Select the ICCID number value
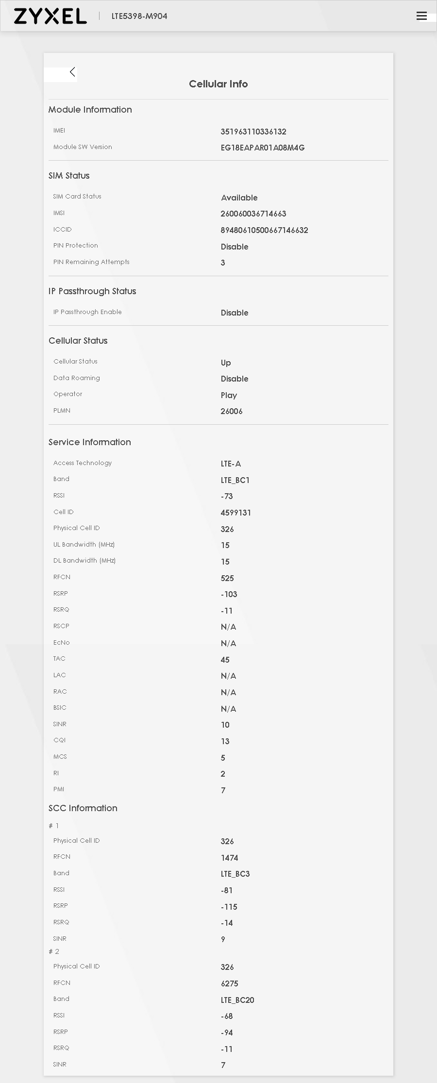This screenshot has height=1083, width=437. tap(265, 230)
